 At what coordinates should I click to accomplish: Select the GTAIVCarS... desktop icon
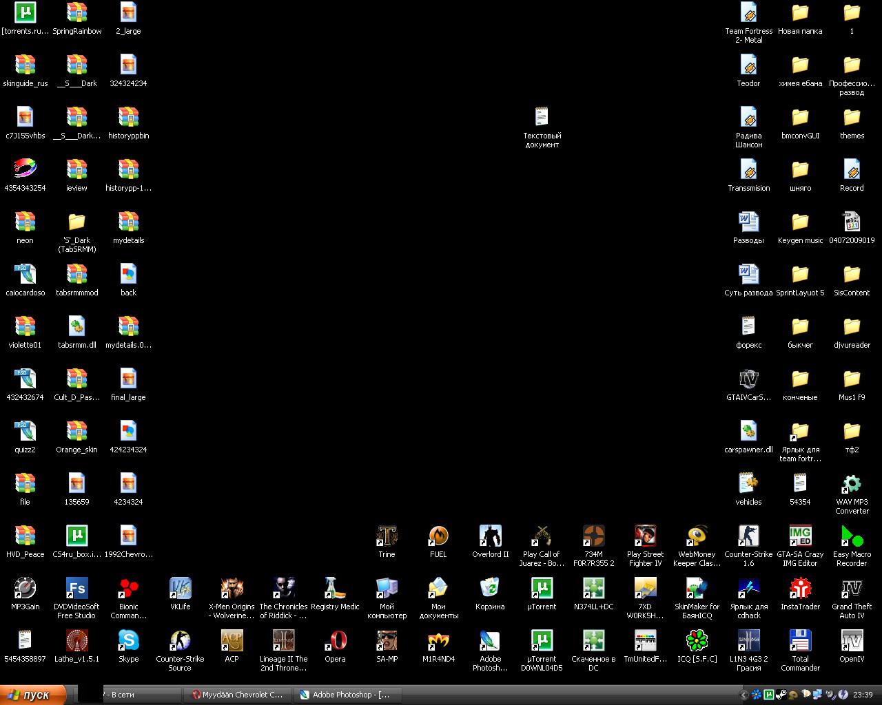(748, 379)
